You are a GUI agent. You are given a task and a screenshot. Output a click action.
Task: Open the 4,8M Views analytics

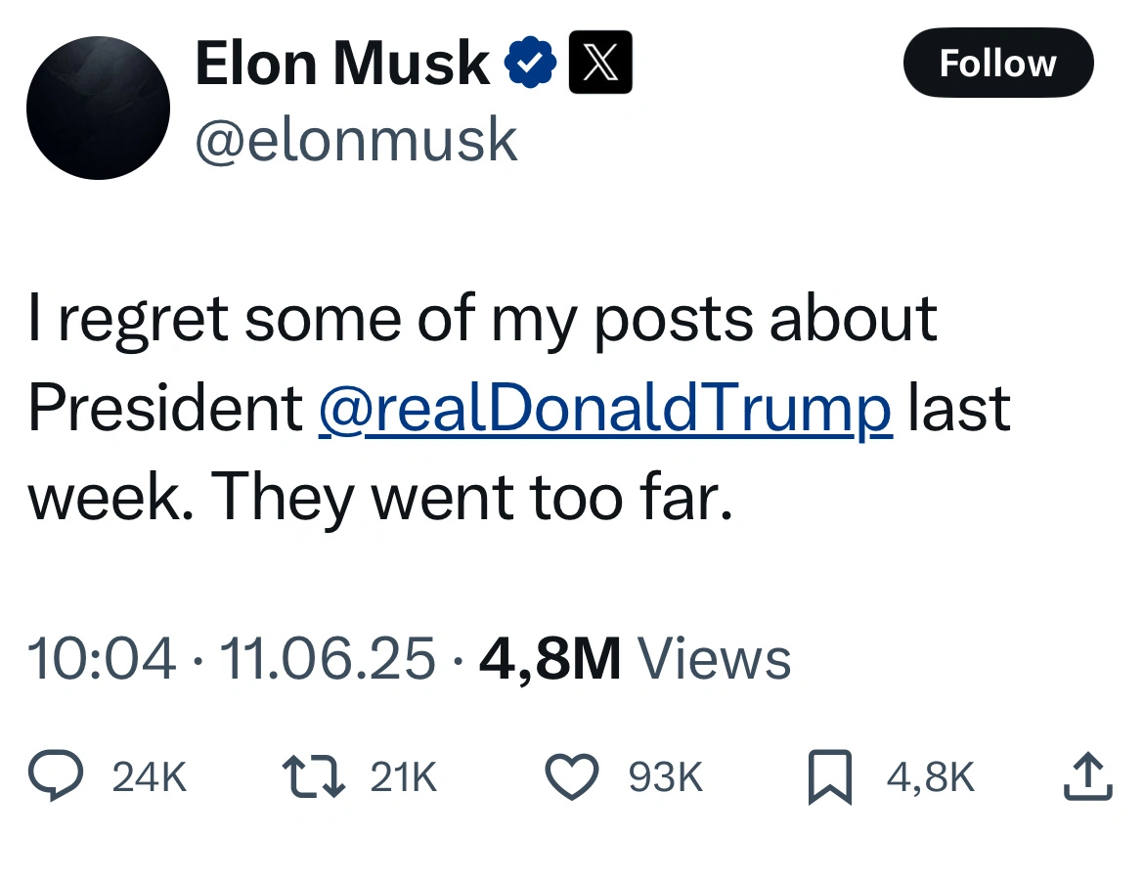635,658
